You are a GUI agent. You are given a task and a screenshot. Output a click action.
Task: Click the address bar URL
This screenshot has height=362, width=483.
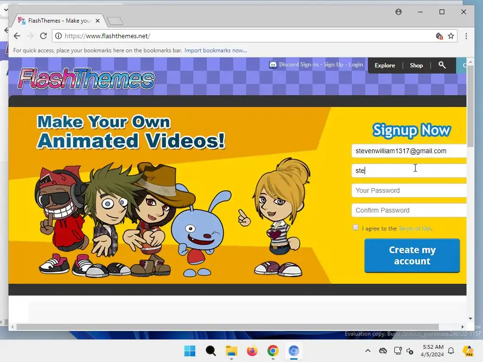pos(107,36)
